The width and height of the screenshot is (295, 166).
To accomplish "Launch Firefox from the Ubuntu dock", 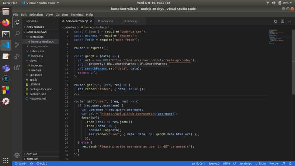I will (6, 23).
